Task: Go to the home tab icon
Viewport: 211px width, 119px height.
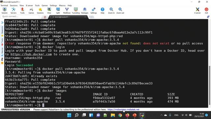Action: pyautogui.click(x=45, y=17)
